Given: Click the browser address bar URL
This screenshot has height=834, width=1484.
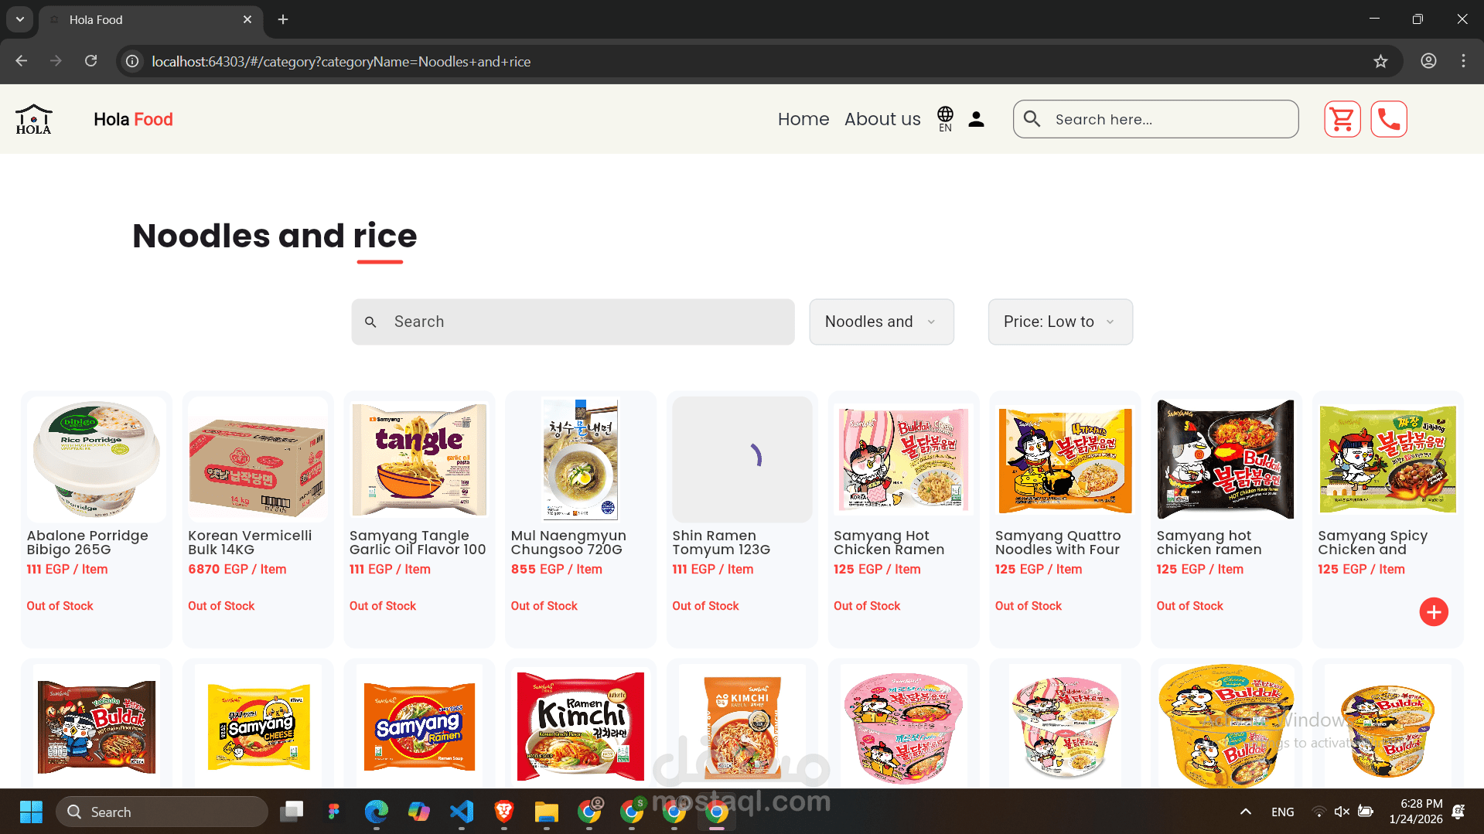Looking at the screenshot, I should pos(341,61).
